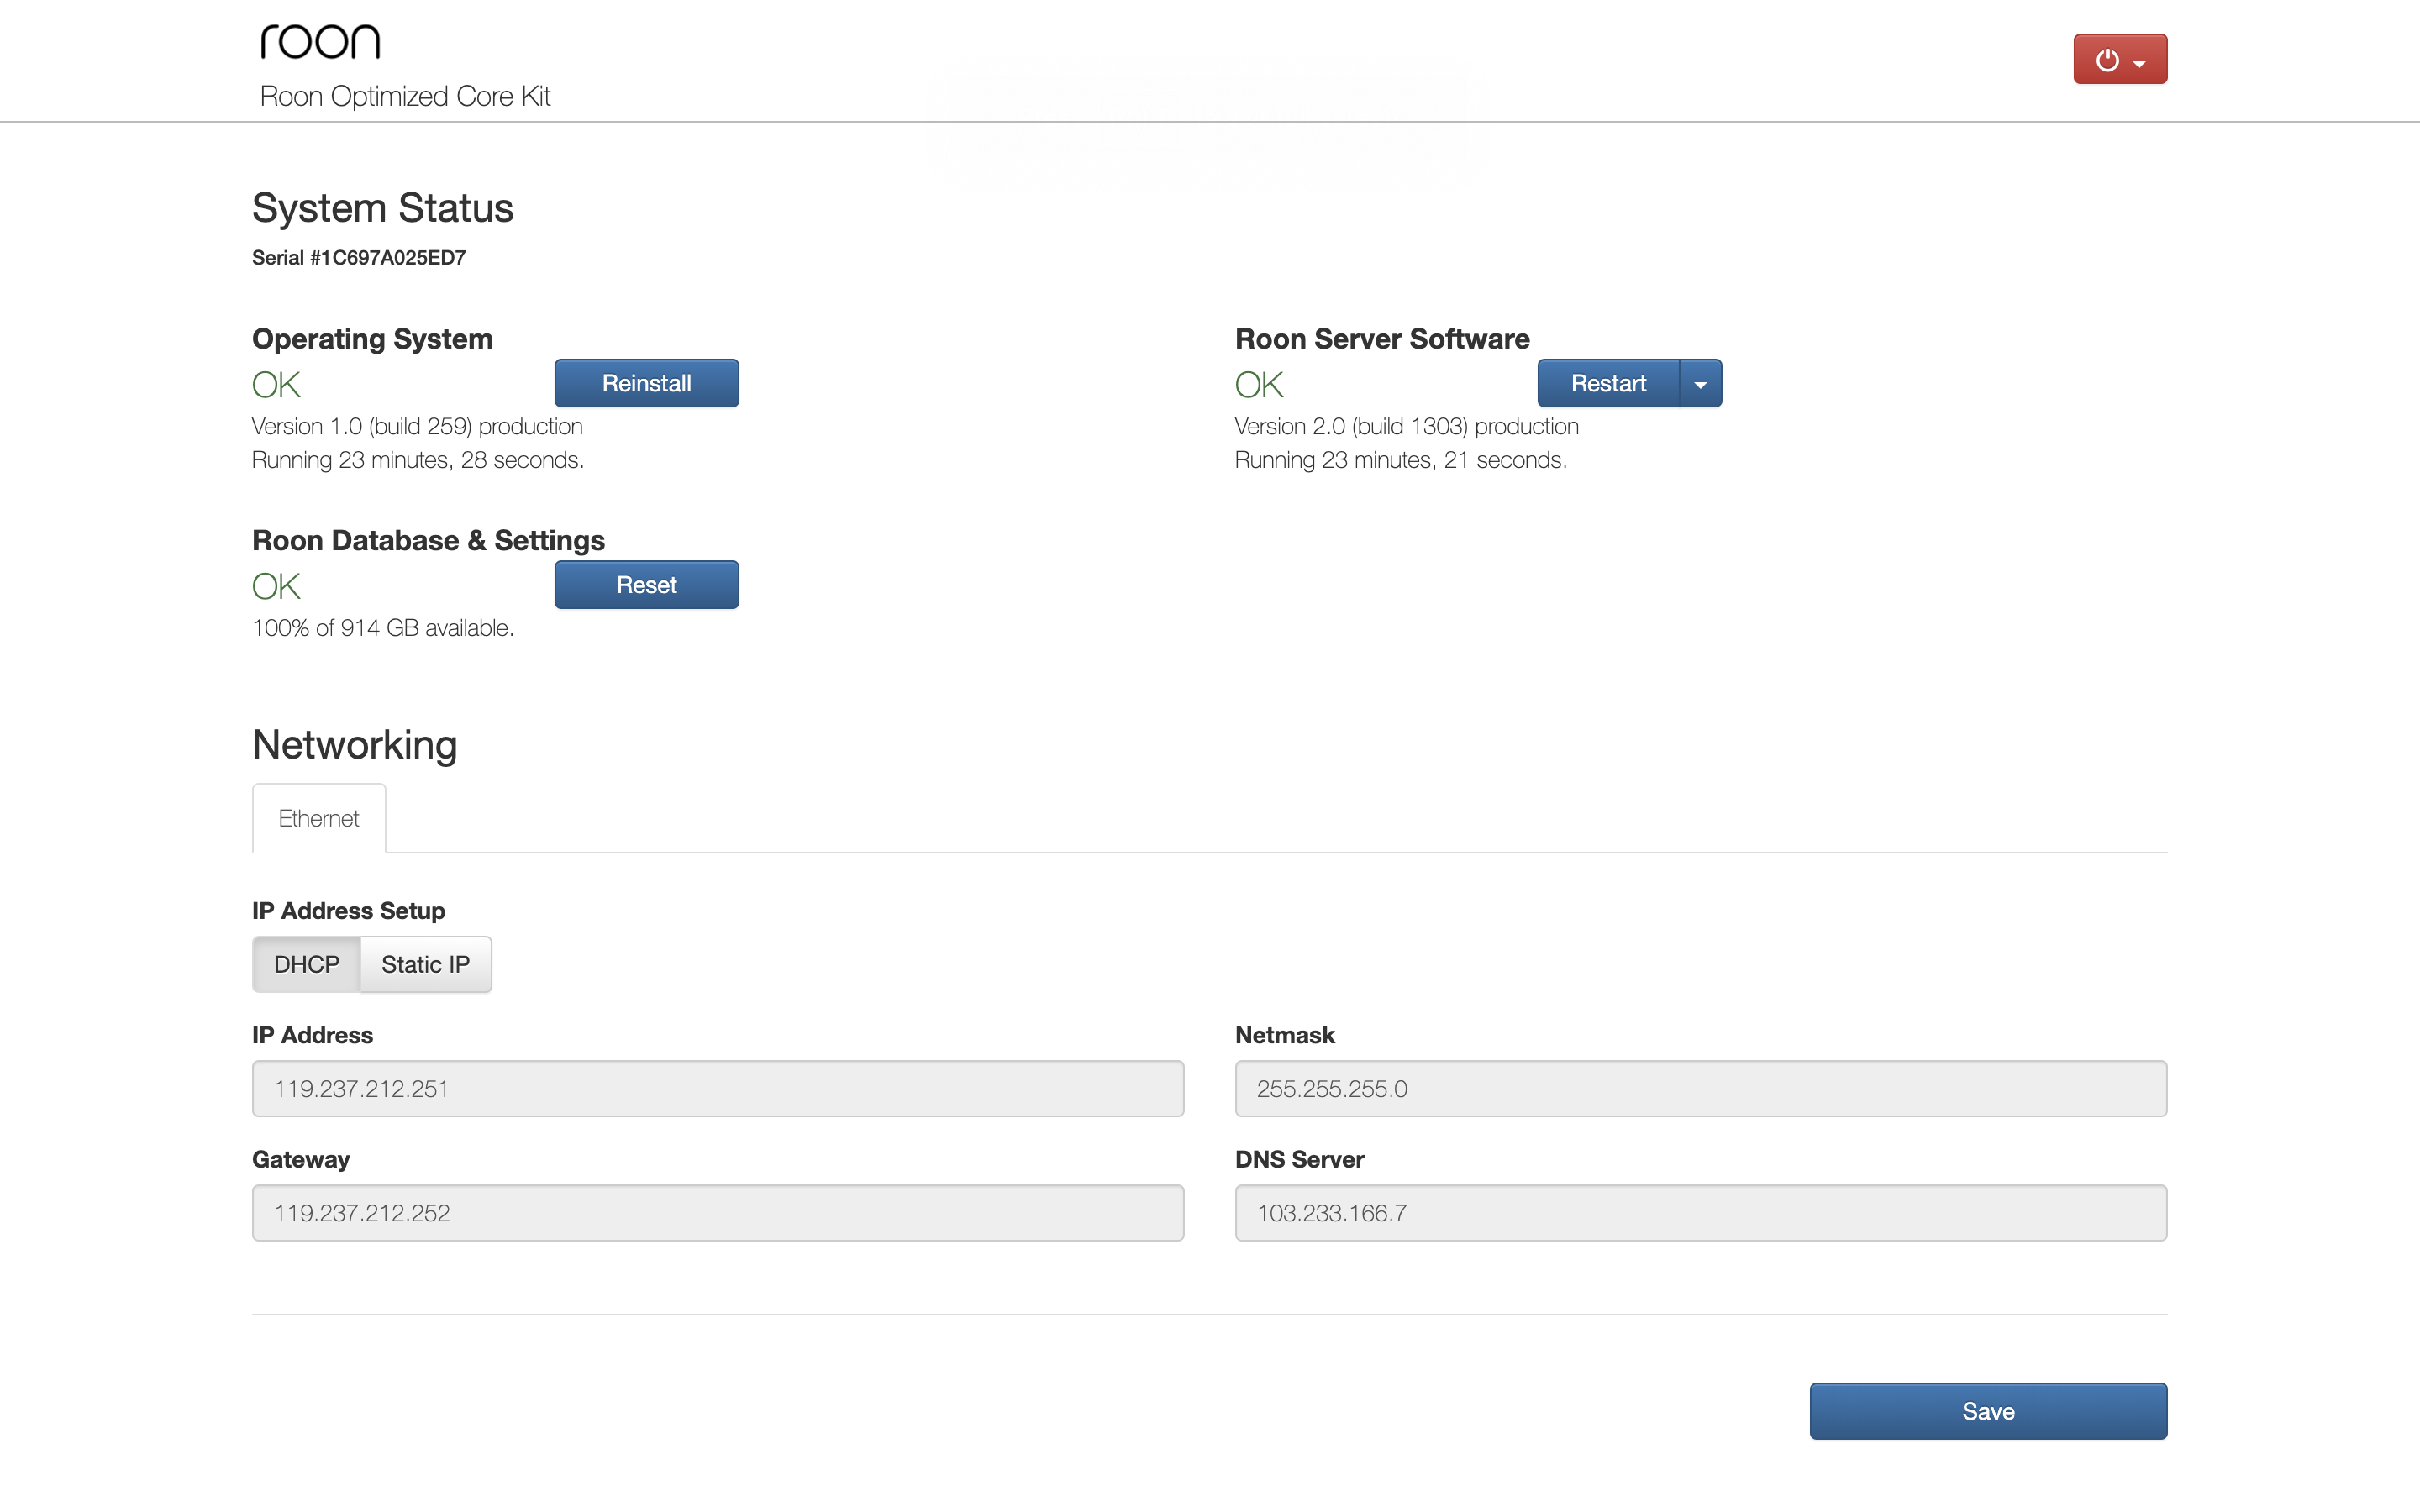Image resolution: width=2420 pixels, height=1512 pixels.
Task: Open the red power menu button
Action: point(2119,59)
